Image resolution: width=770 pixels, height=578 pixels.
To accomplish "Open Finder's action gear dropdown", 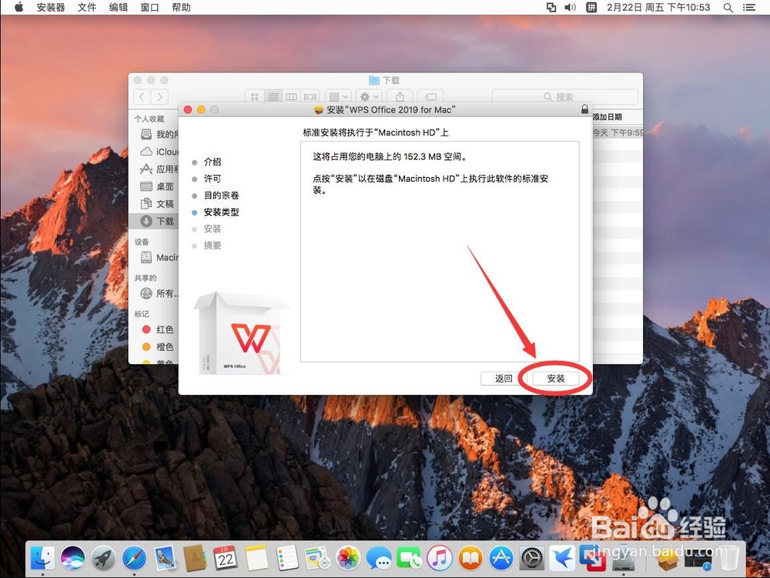I will 369,97.
